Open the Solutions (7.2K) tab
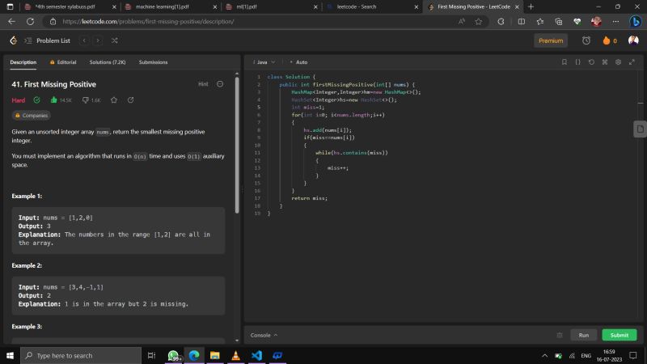 point(108,62)
